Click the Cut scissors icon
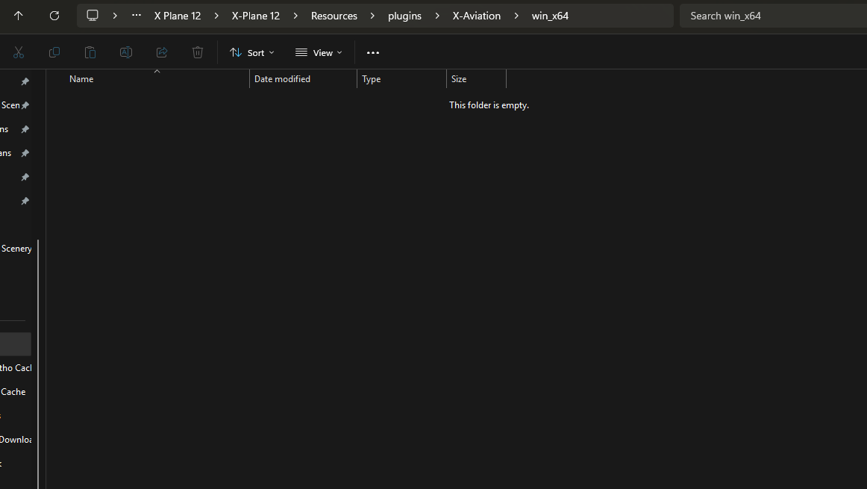The height and width of the screenshot is (489, 867). [x=19, y=52]
